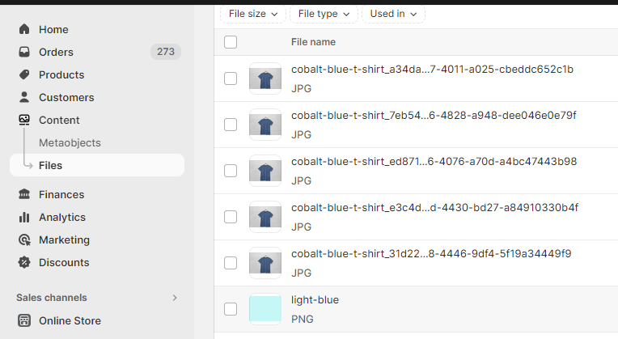Open the Finances bank icon
Image resolution: width=618 pixels, height=339 pixels.
point(23,194)
